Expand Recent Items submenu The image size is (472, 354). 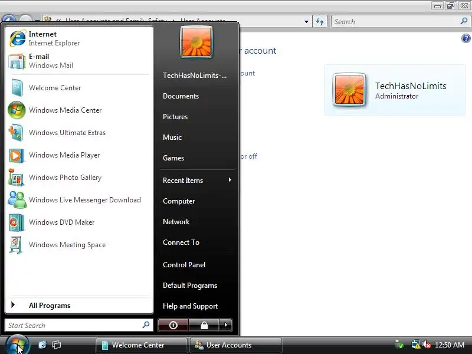point(197,181)
